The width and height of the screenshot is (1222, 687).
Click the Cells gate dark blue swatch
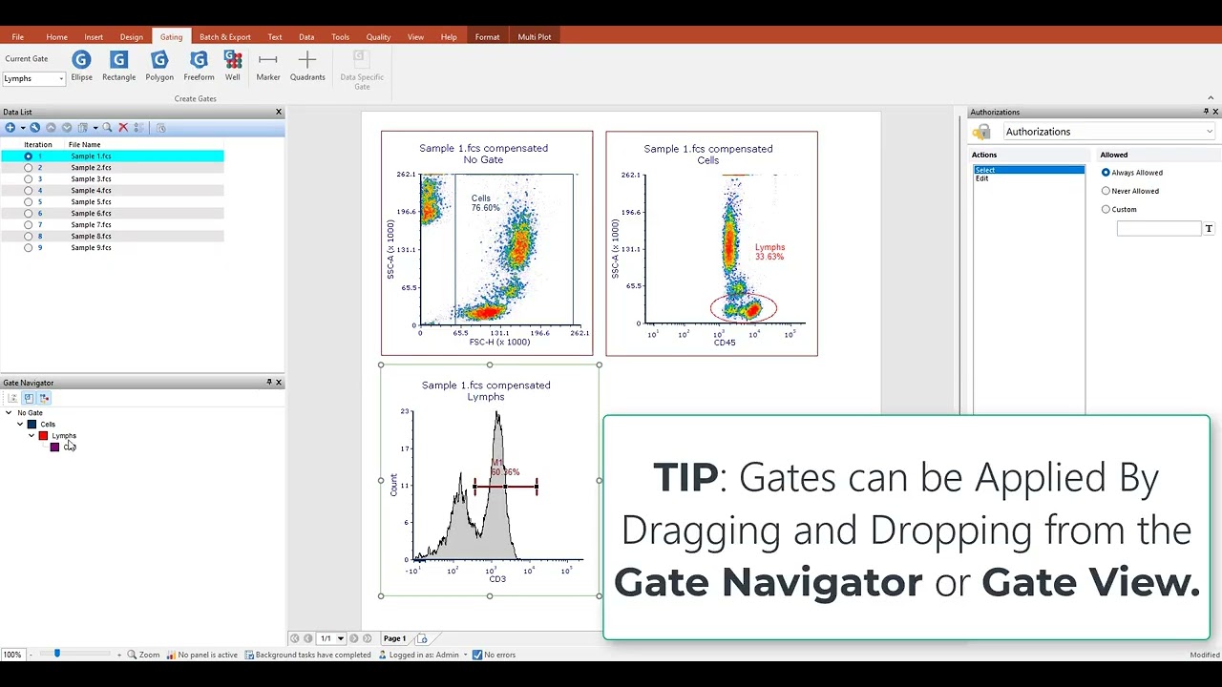32,425
